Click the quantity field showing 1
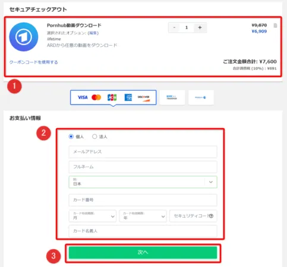 pos(187,27)
